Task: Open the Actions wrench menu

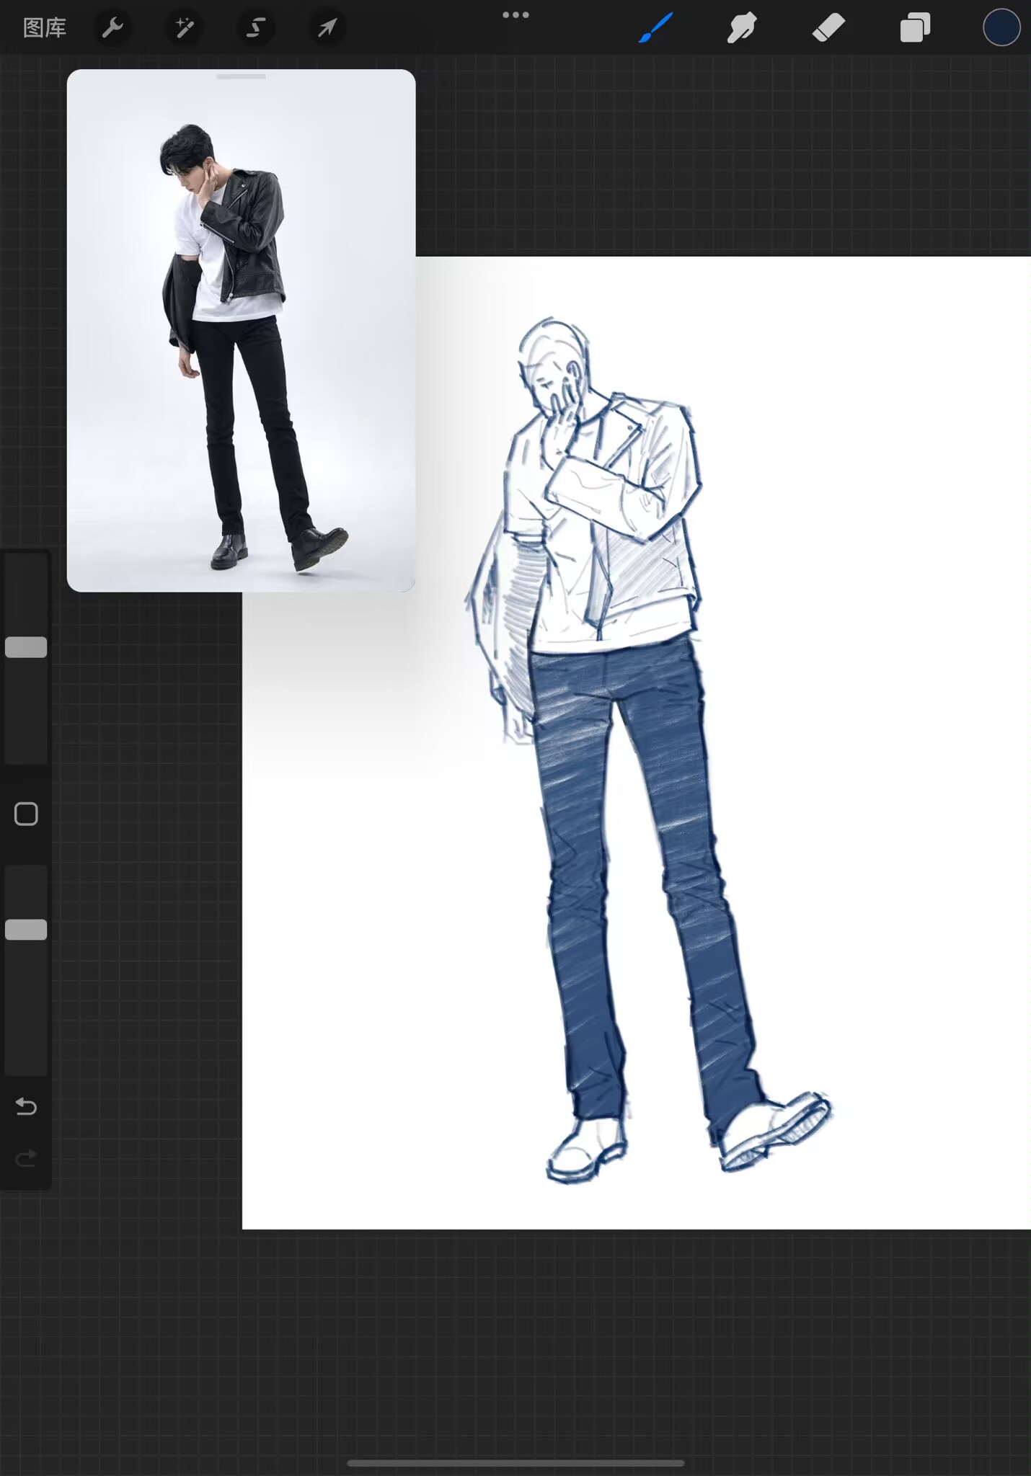Action: click(112, 28)
